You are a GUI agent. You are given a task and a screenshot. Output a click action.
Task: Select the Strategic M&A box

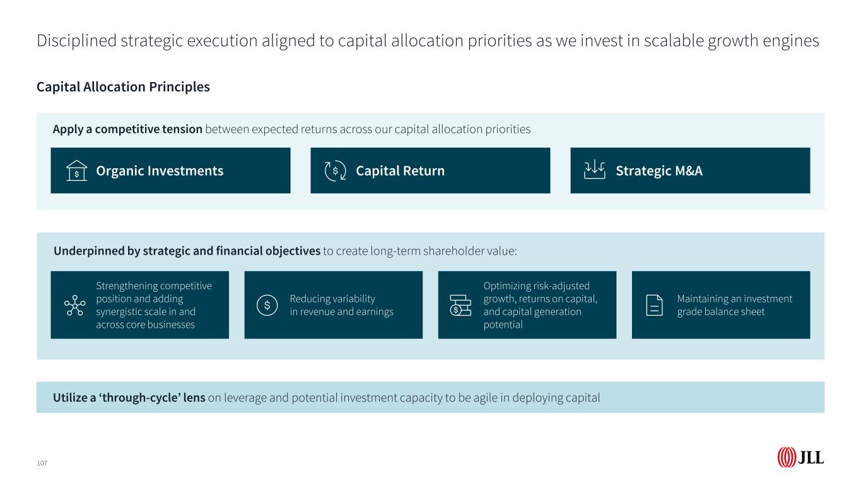click(x=690, y=171)
